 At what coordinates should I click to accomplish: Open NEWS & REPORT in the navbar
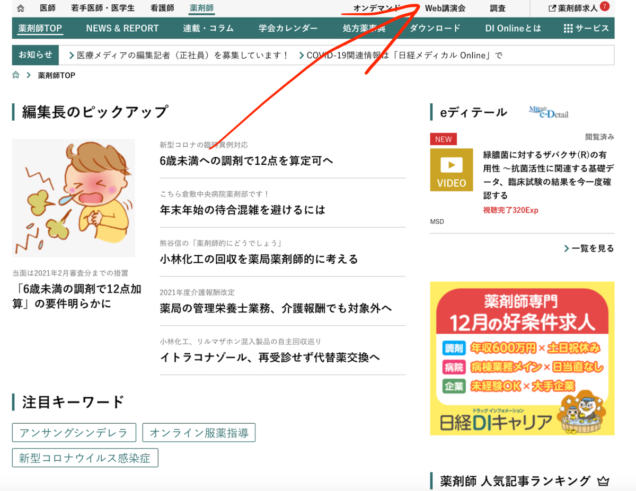(122, 29)
